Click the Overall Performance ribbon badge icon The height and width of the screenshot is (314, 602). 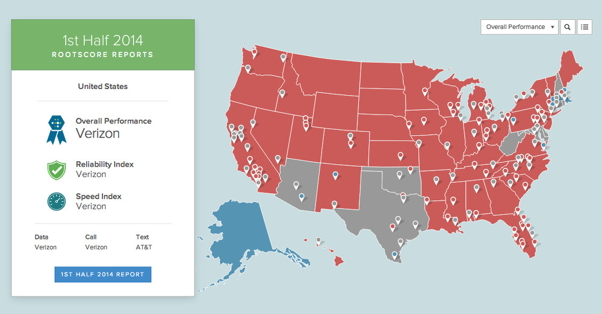click(x=56, y=129)
